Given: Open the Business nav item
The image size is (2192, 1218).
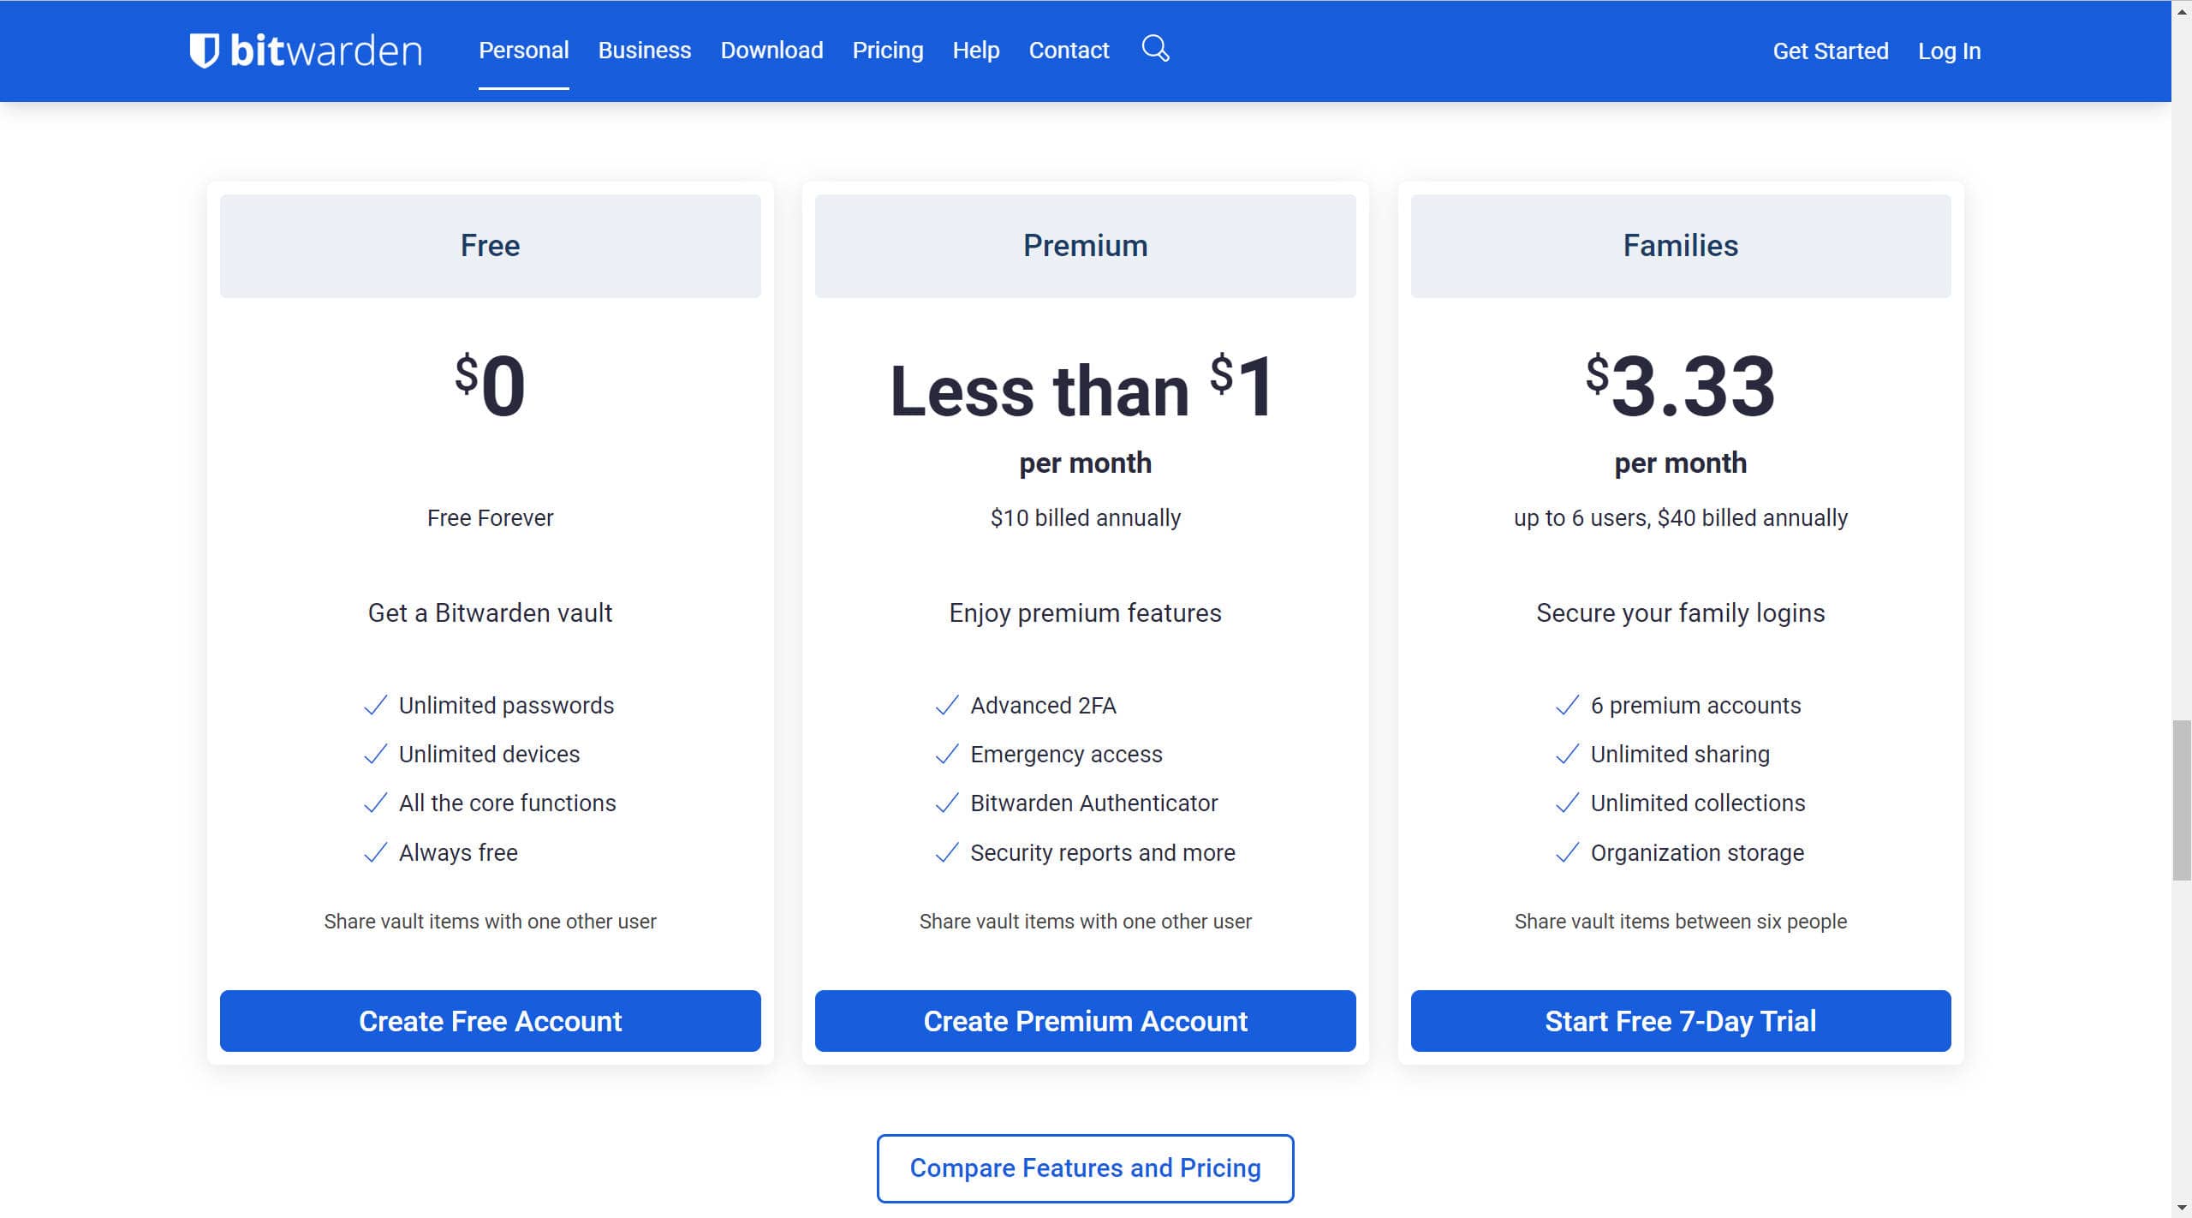Looking at the screenshot, I should 644,51.
